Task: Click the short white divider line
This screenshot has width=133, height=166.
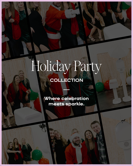Action: [66, 90]
